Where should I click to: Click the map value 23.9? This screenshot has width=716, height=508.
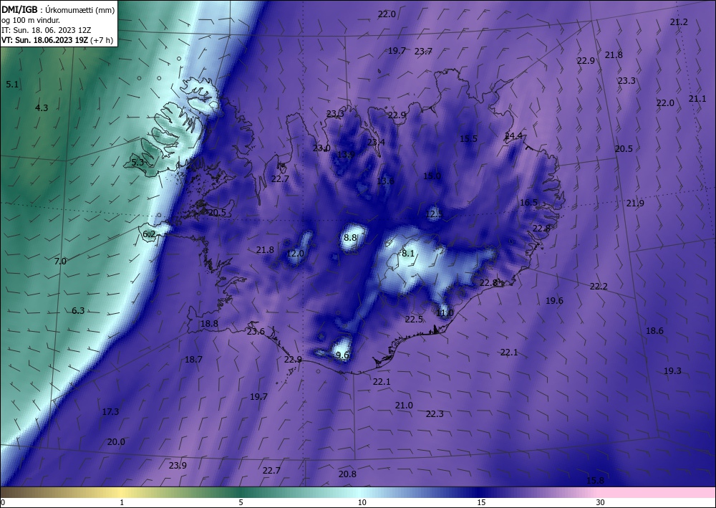pyautogui.click(x=178, y=466)
